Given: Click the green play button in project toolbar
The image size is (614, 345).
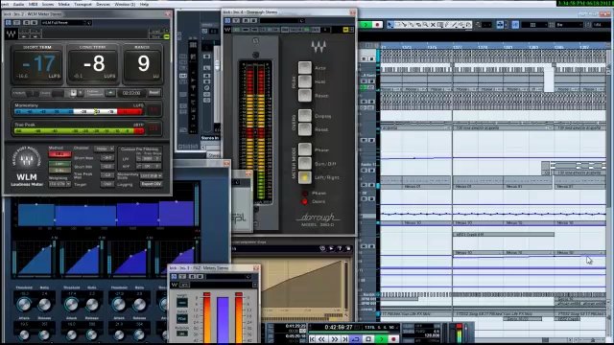Looking at the screenshot, I should 366,25.
